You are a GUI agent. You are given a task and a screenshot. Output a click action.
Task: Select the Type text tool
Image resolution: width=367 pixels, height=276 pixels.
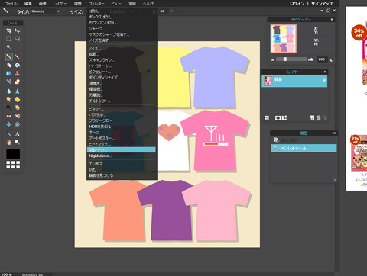point(17,134)
